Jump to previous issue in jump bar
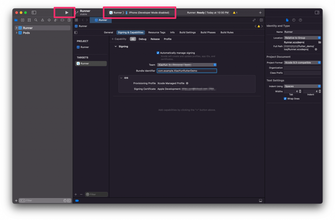 pos(255,26)
